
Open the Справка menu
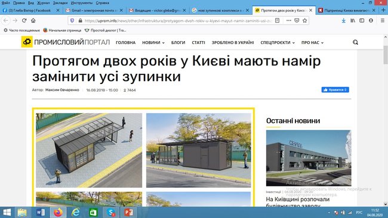tap(102, 3)
